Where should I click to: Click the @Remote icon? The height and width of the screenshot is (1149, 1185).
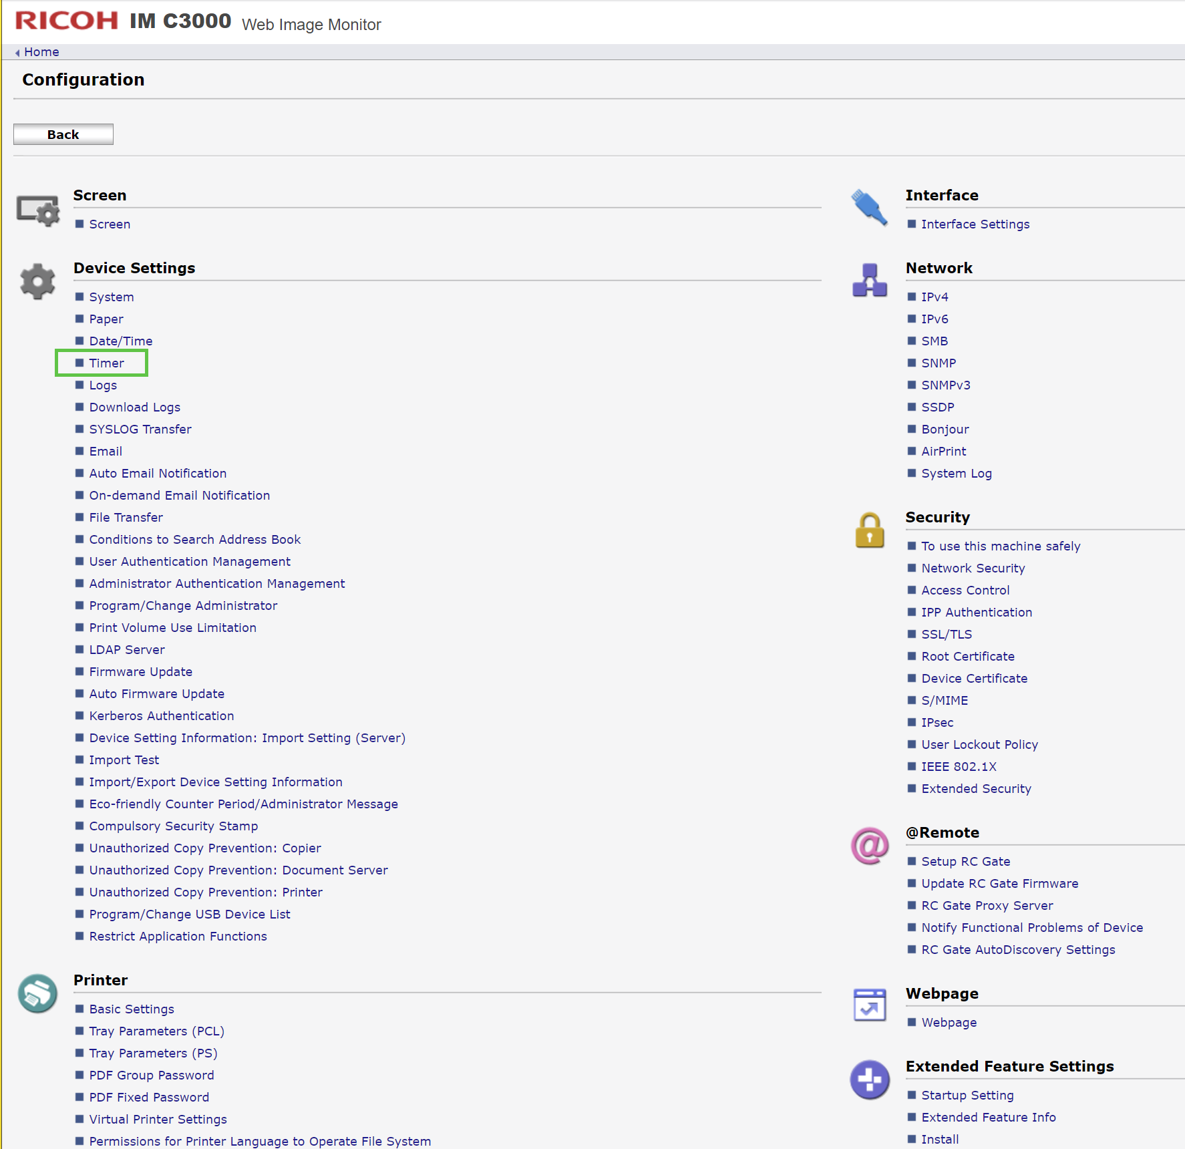coord(869,846)
